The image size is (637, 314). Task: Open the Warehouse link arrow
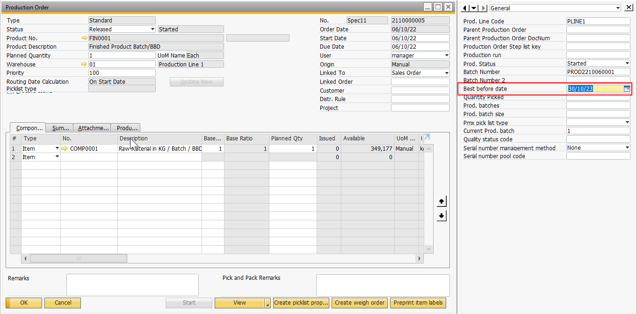(84, 64)
